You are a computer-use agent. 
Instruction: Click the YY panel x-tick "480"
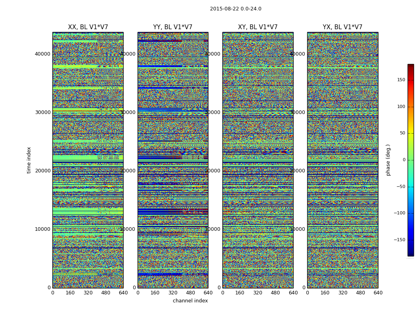[x=190, y=293]
